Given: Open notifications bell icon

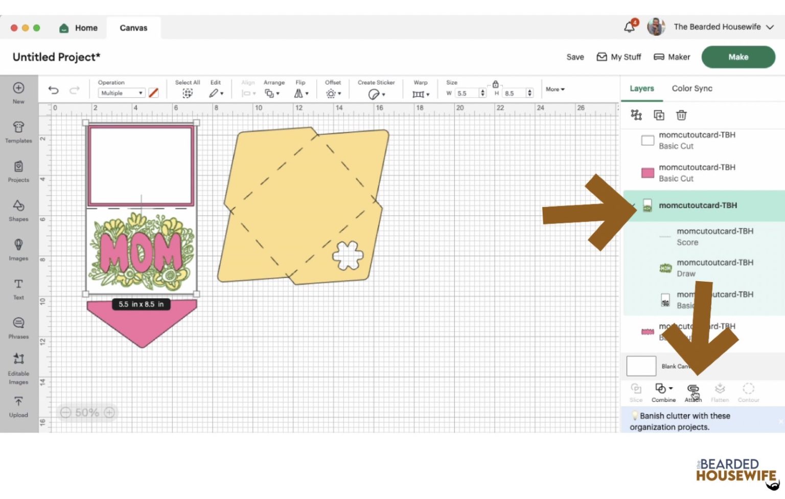Looking at the screenshot, I should click(x=630, y=27).
